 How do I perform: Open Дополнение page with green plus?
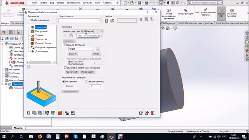42,51
